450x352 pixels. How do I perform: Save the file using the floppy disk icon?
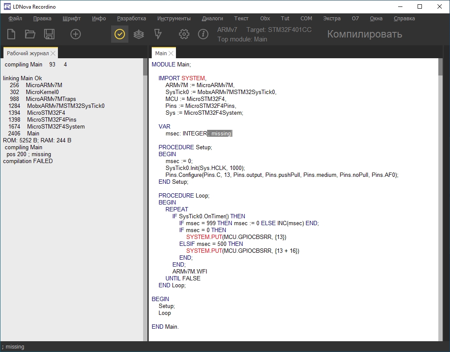tap(49, 34)
